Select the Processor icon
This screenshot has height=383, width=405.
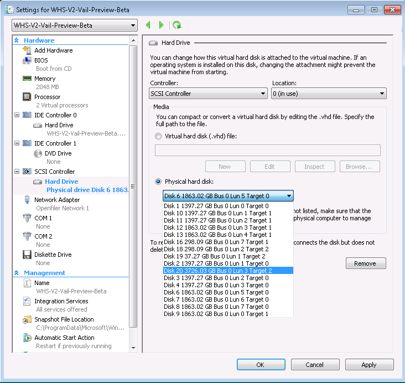(27, 97)
